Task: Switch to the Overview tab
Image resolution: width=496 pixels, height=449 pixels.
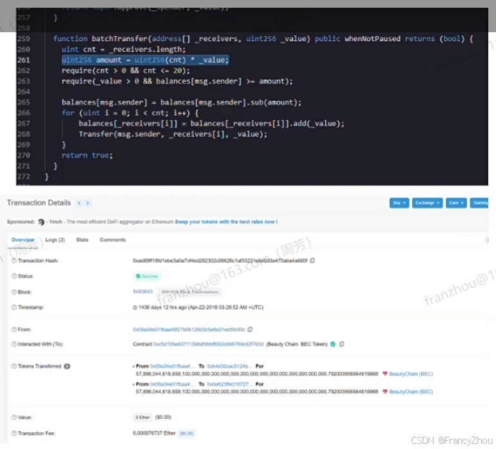Action: pos(23,240)
